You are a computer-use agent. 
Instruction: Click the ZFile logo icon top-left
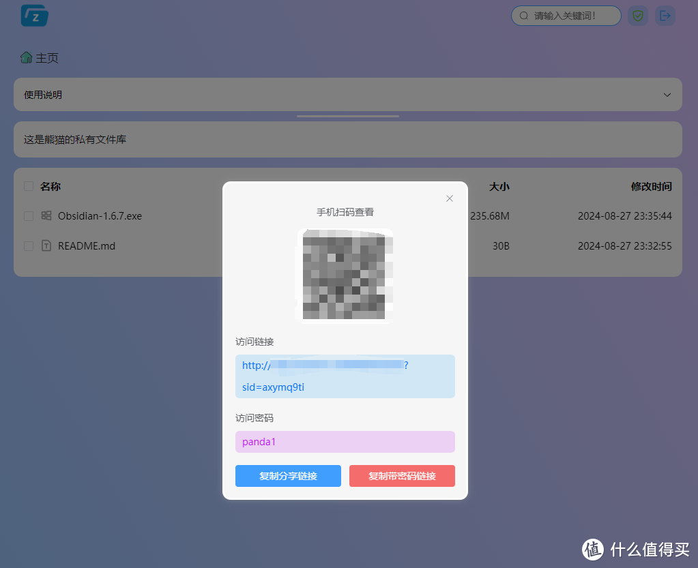(x=34, y=15)
